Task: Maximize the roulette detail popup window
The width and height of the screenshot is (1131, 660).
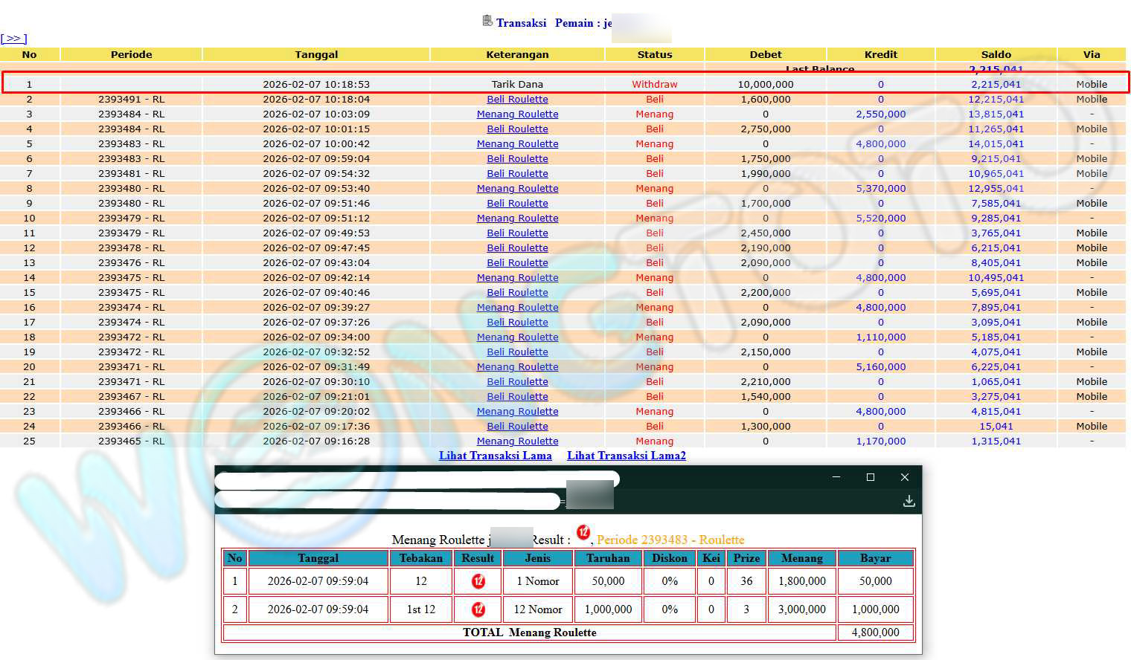Action: click(870, 477)
